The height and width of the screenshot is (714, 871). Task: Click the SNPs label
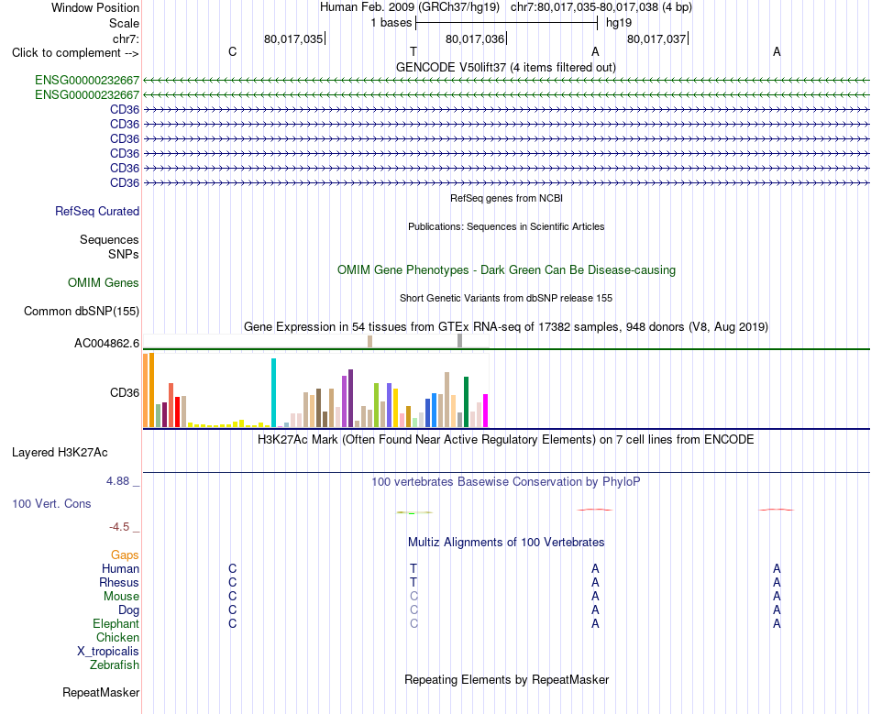(124, 254)
